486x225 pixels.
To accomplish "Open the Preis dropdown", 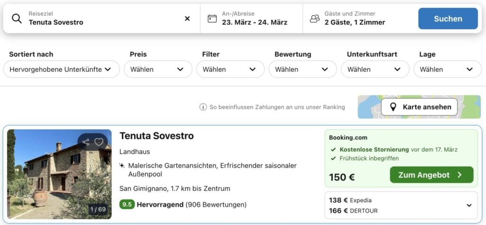I will [x=157, y=69].
